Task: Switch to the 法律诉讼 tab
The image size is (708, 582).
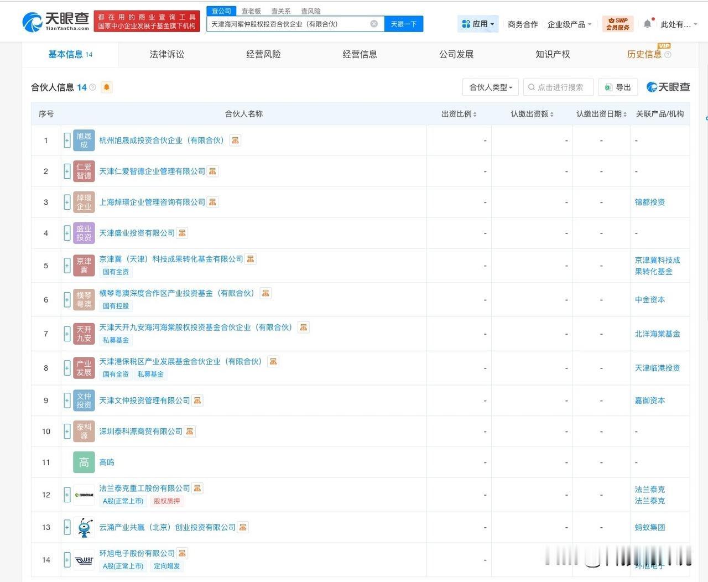Action: click(x=167, y=54)
